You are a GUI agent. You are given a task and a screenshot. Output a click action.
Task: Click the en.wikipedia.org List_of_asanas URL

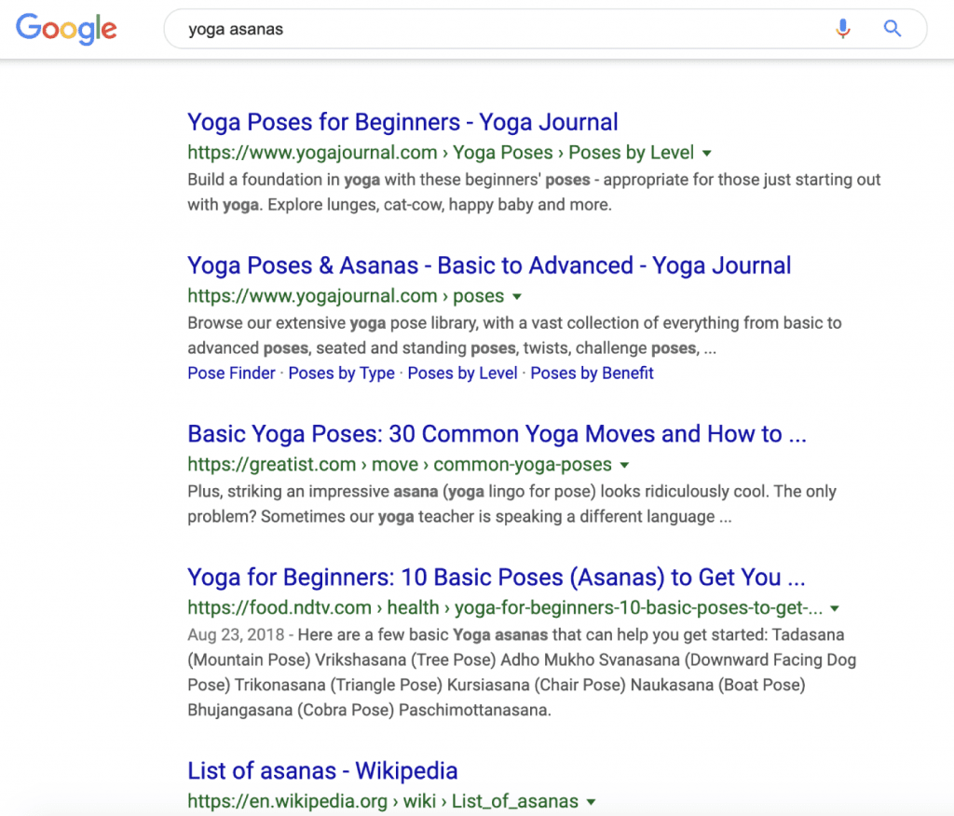click(383, 801)
